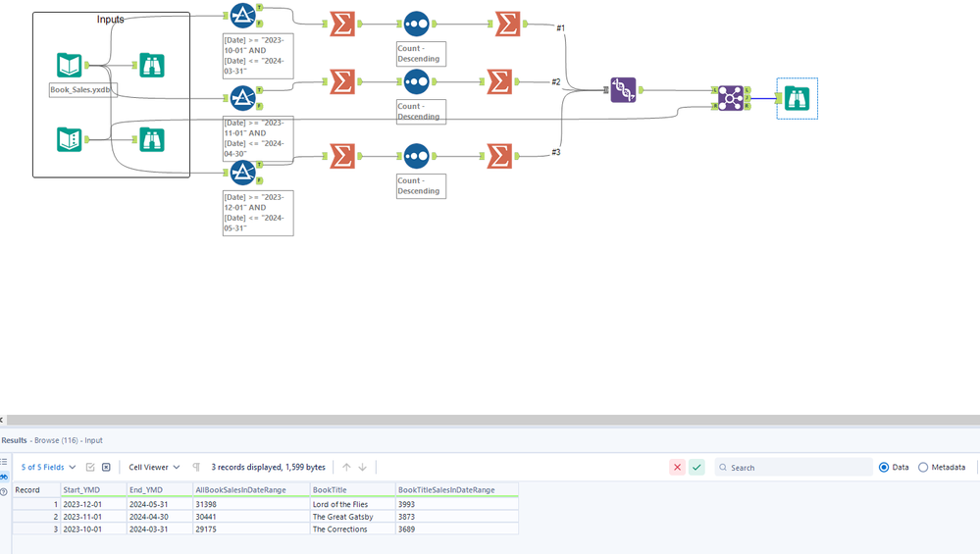The image size is (980, 554).
Task: Click the Inputs container title
Action: (x=110, y=20)
